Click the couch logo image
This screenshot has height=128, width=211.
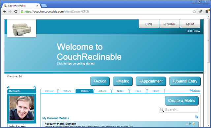22,28
